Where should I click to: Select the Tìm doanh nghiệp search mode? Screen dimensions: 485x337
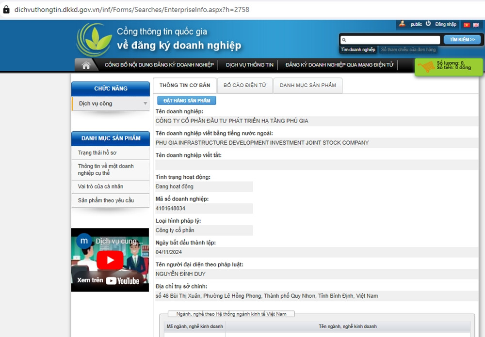click(358, 50)
